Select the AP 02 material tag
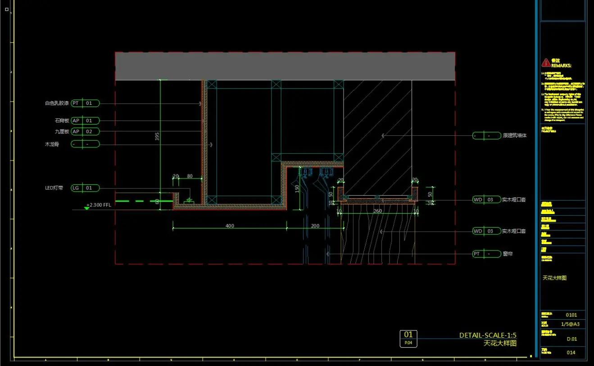594x366 pixels. tap(85, 131)
